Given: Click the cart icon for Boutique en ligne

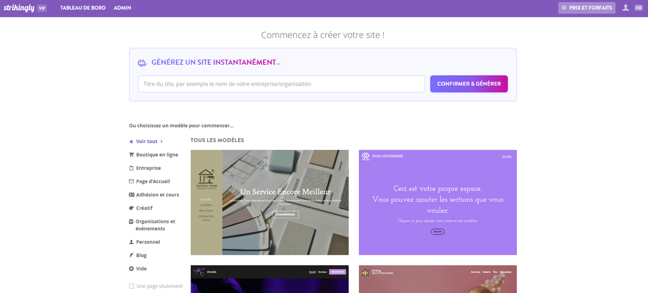Looking at the screenshot, I should coord(131,155).
